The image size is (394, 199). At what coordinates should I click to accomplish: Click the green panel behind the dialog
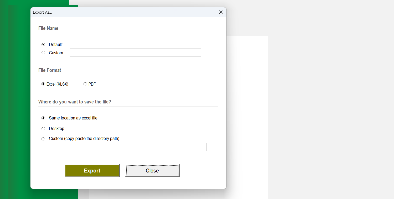coord(16,105)
